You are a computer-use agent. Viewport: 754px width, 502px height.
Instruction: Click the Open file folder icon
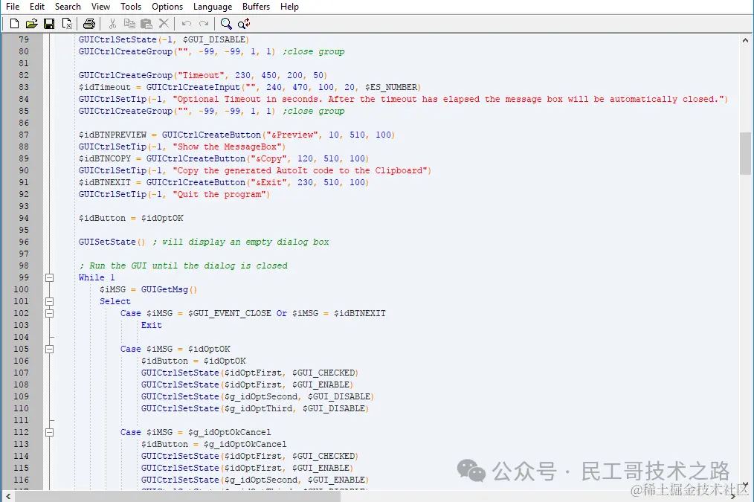tap(32, 23)
